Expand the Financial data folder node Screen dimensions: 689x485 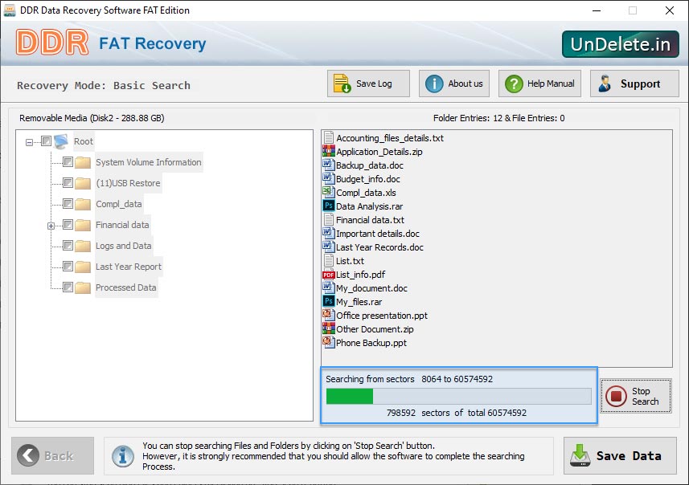pyautogui.click(x=51, y=226)
